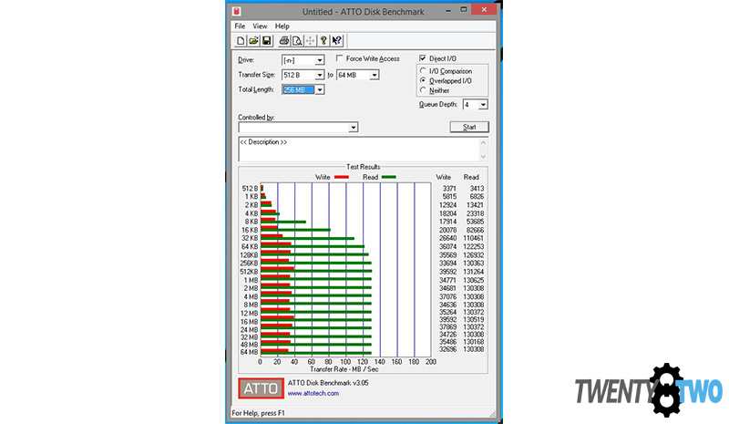
Task: Click the 512KB row label in results
Action: (x=249, y=272)
